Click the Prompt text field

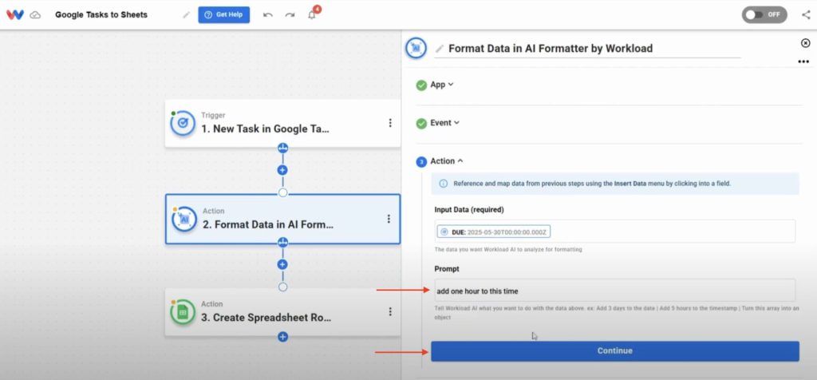[615, 291]
